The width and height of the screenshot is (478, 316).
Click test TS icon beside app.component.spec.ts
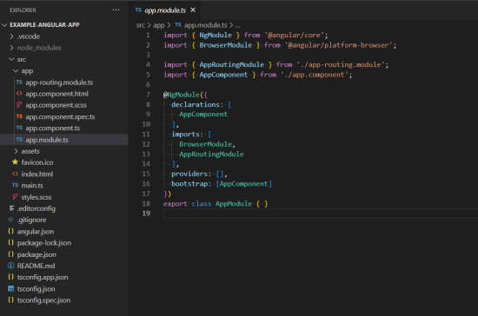[x=19, y=116]
